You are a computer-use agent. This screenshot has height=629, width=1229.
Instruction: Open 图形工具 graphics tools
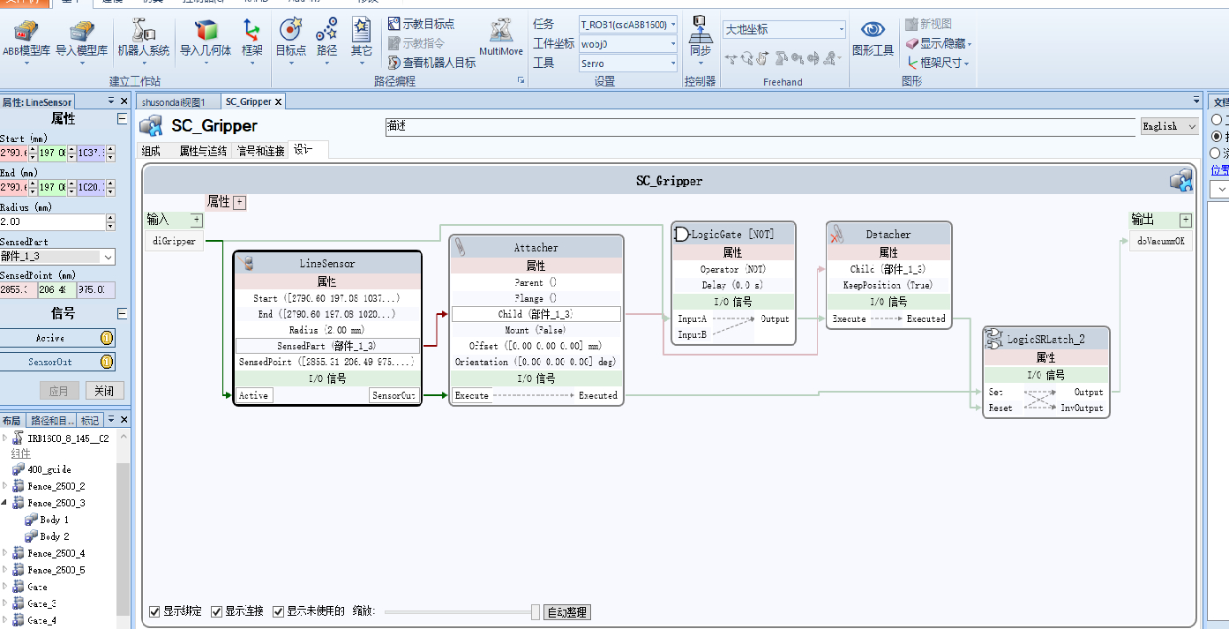coord(873,39)
